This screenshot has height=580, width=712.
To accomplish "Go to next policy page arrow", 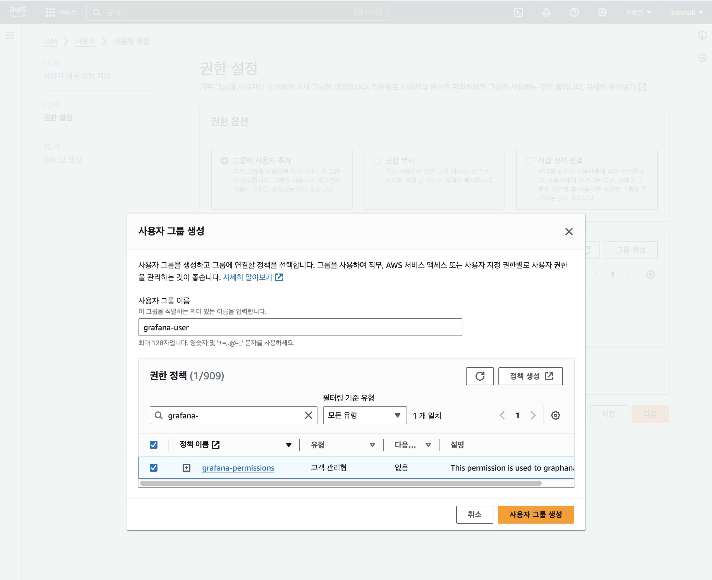I will point(533,415).
